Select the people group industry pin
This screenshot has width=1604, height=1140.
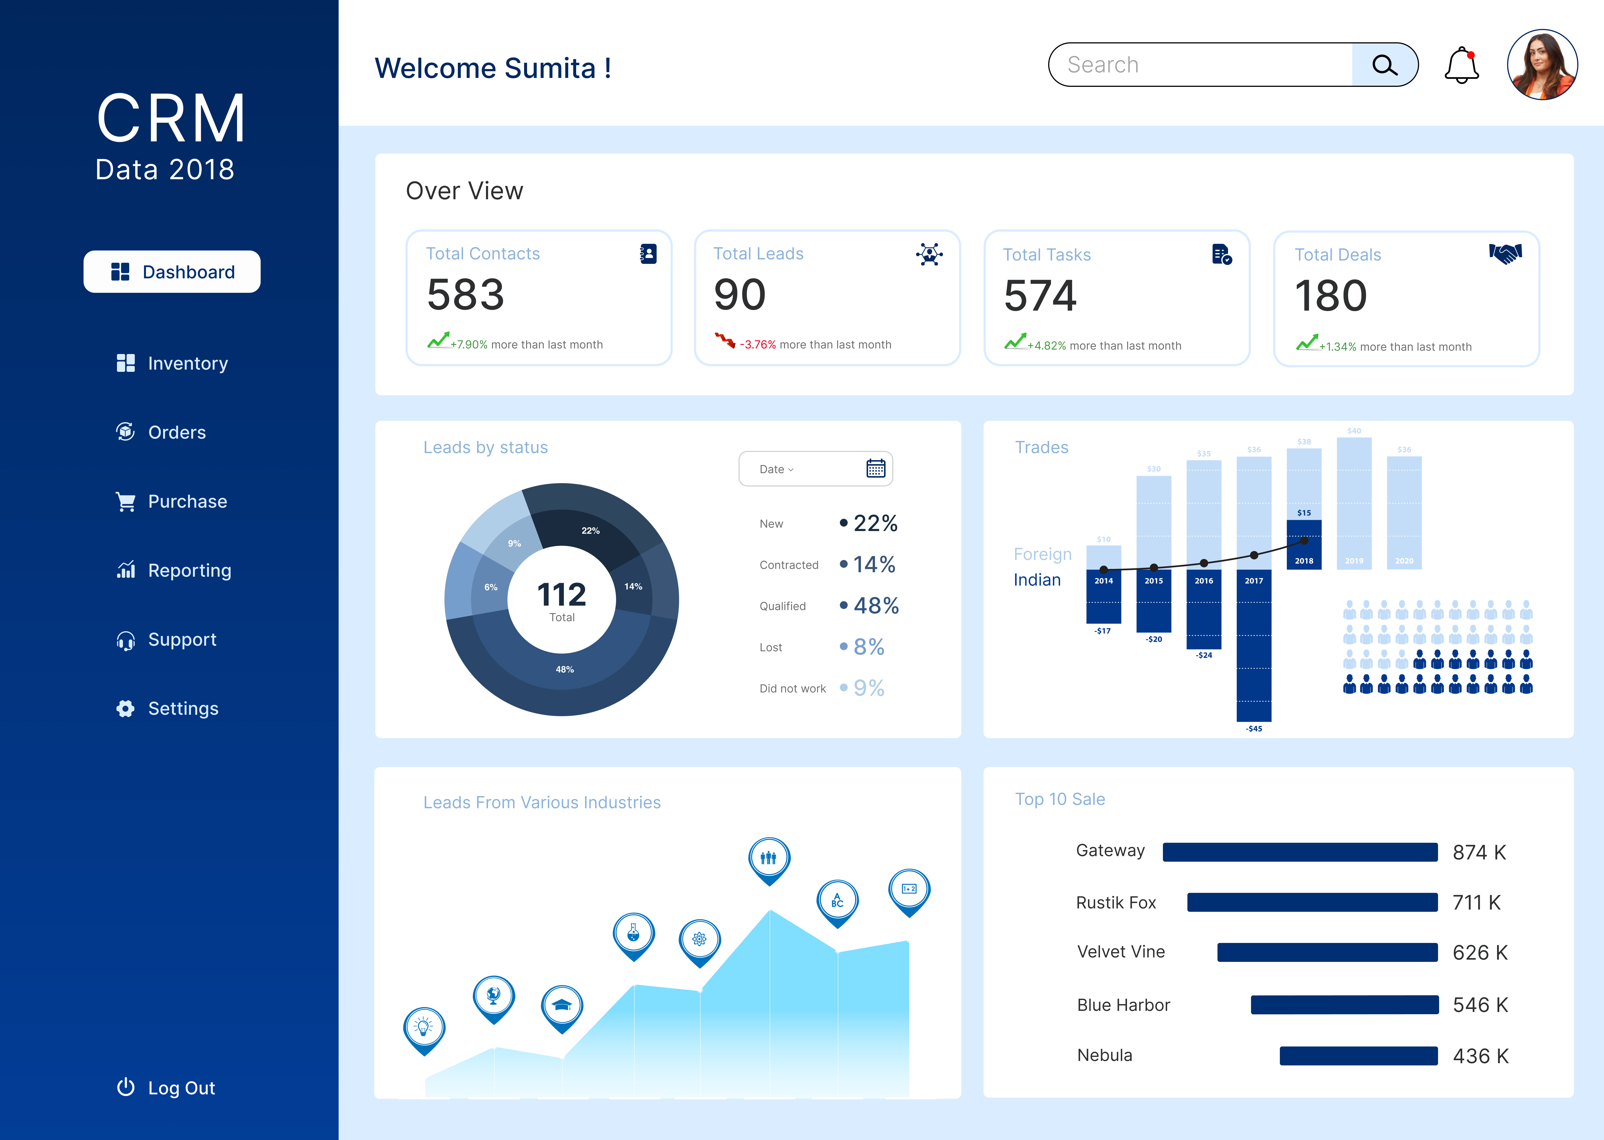pyautogui.click(x=769, y=858)
